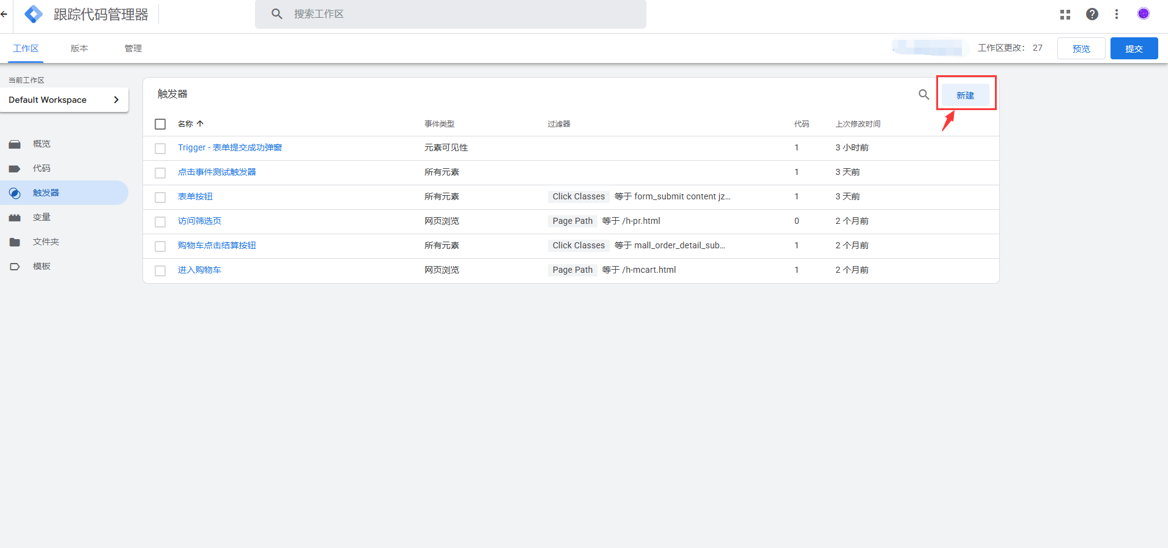Click the search icon in triggers panel
The image size is (1168, 548).
[923, 95]
